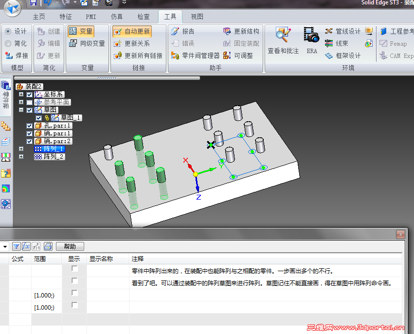
Task: Close the variable table window
Action: (x=400, y=234)
